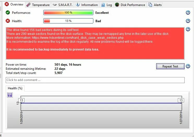This screenshot has height=137, width=194.
Task: Click the 156 bad sectors message line
Action: point(43,30)
